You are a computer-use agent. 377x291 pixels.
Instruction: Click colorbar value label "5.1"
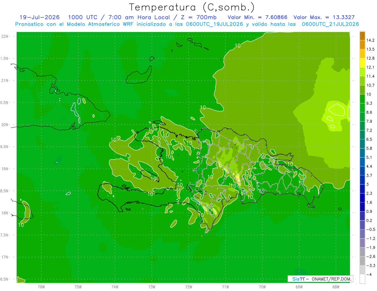(x=369, y=157)
